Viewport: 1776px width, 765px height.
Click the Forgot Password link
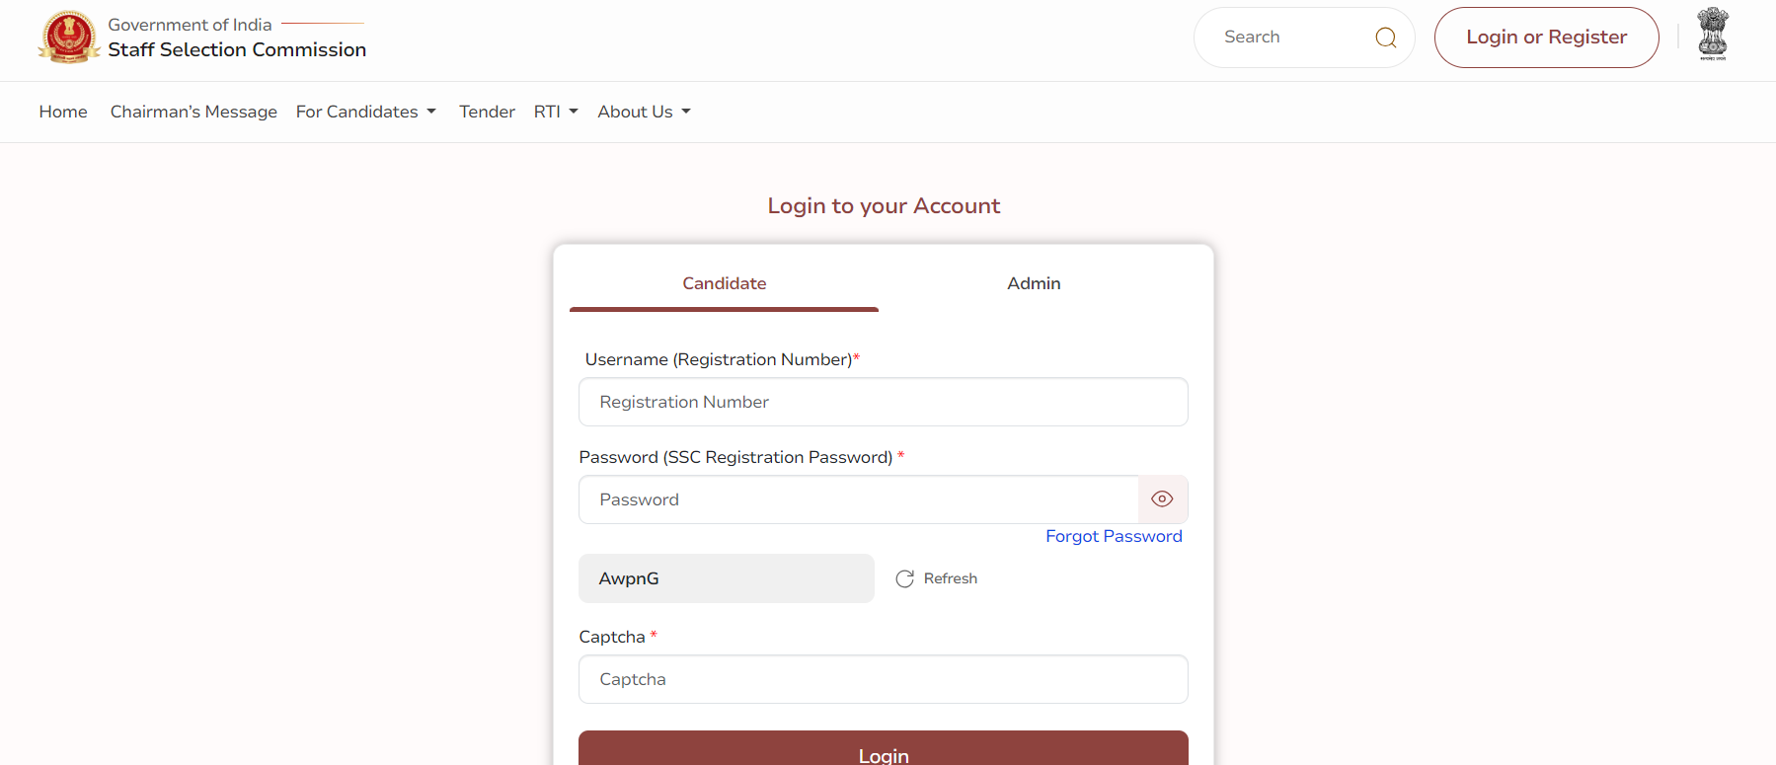pos(1114,536)
